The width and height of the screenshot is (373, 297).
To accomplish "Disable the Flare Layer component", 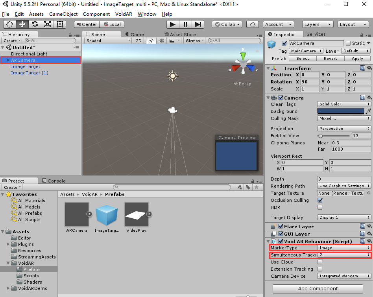I will click(281, 226).
